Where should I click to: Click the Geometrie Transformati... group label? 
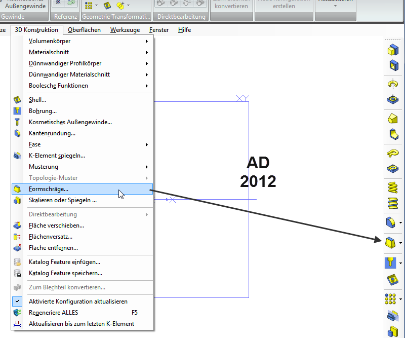tap(116, 17)
